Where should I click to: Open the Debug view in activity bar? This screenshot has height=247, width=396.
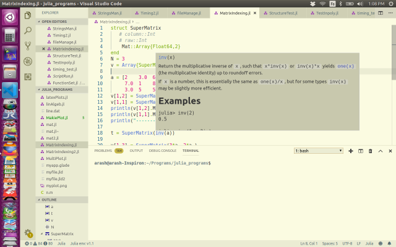point(28,61)
